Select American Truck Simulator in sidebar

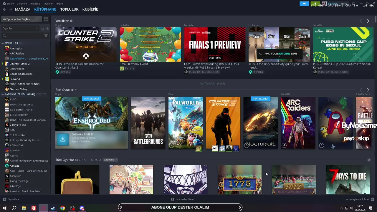[25, 191]
